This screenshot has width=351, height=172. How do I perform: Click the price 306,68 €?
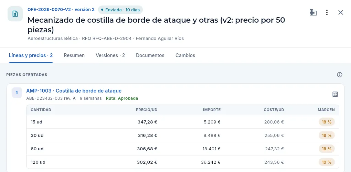click(x=147, y=149)
